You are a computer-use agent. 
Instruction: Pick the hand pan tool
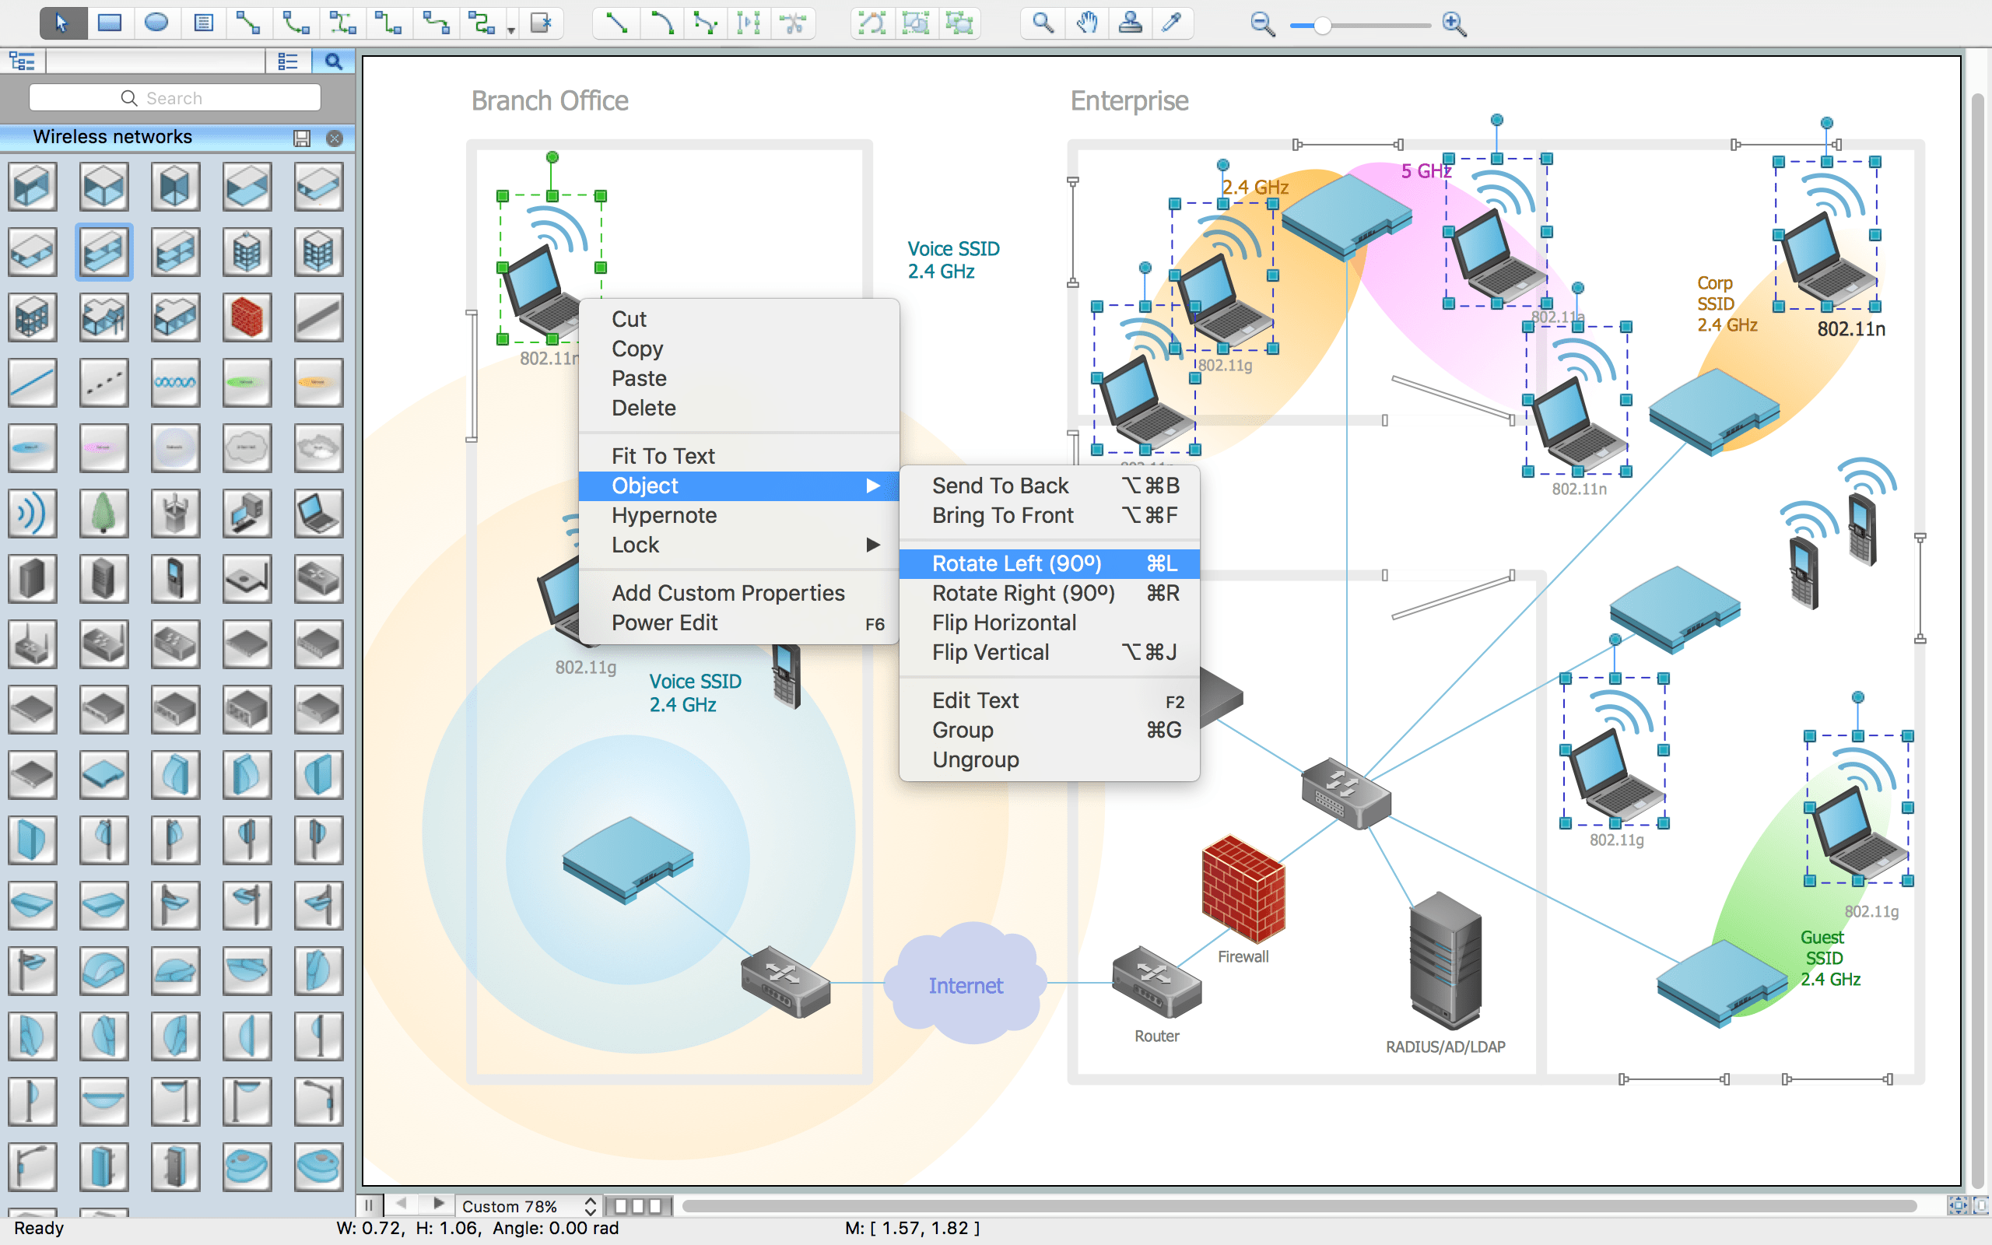1087,23
